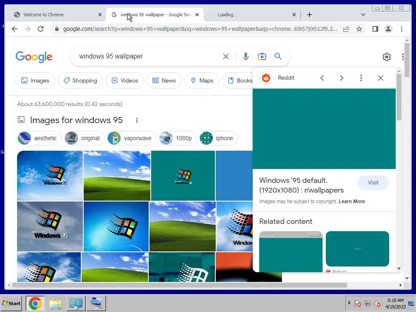Open share this page icon
The image size is (416, 312).
(346, 29)
